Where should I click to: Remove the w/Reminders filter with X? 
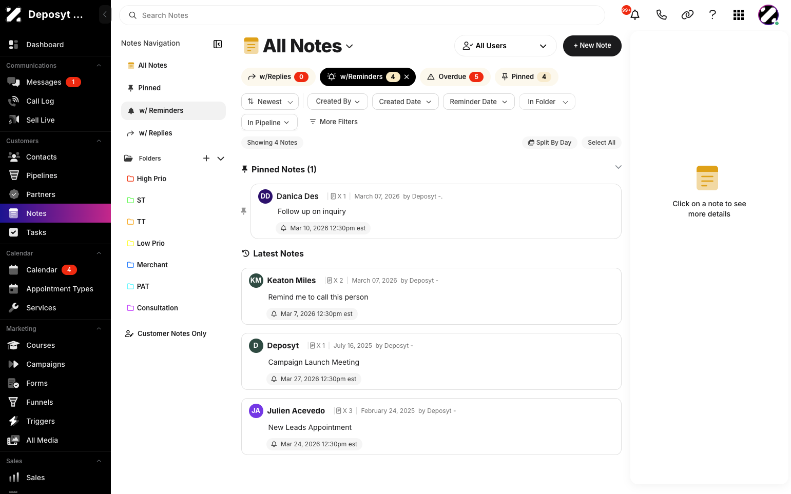point(407,77)
